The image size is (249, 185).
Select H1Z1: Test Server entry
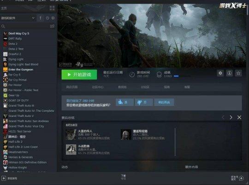[20, 132]
